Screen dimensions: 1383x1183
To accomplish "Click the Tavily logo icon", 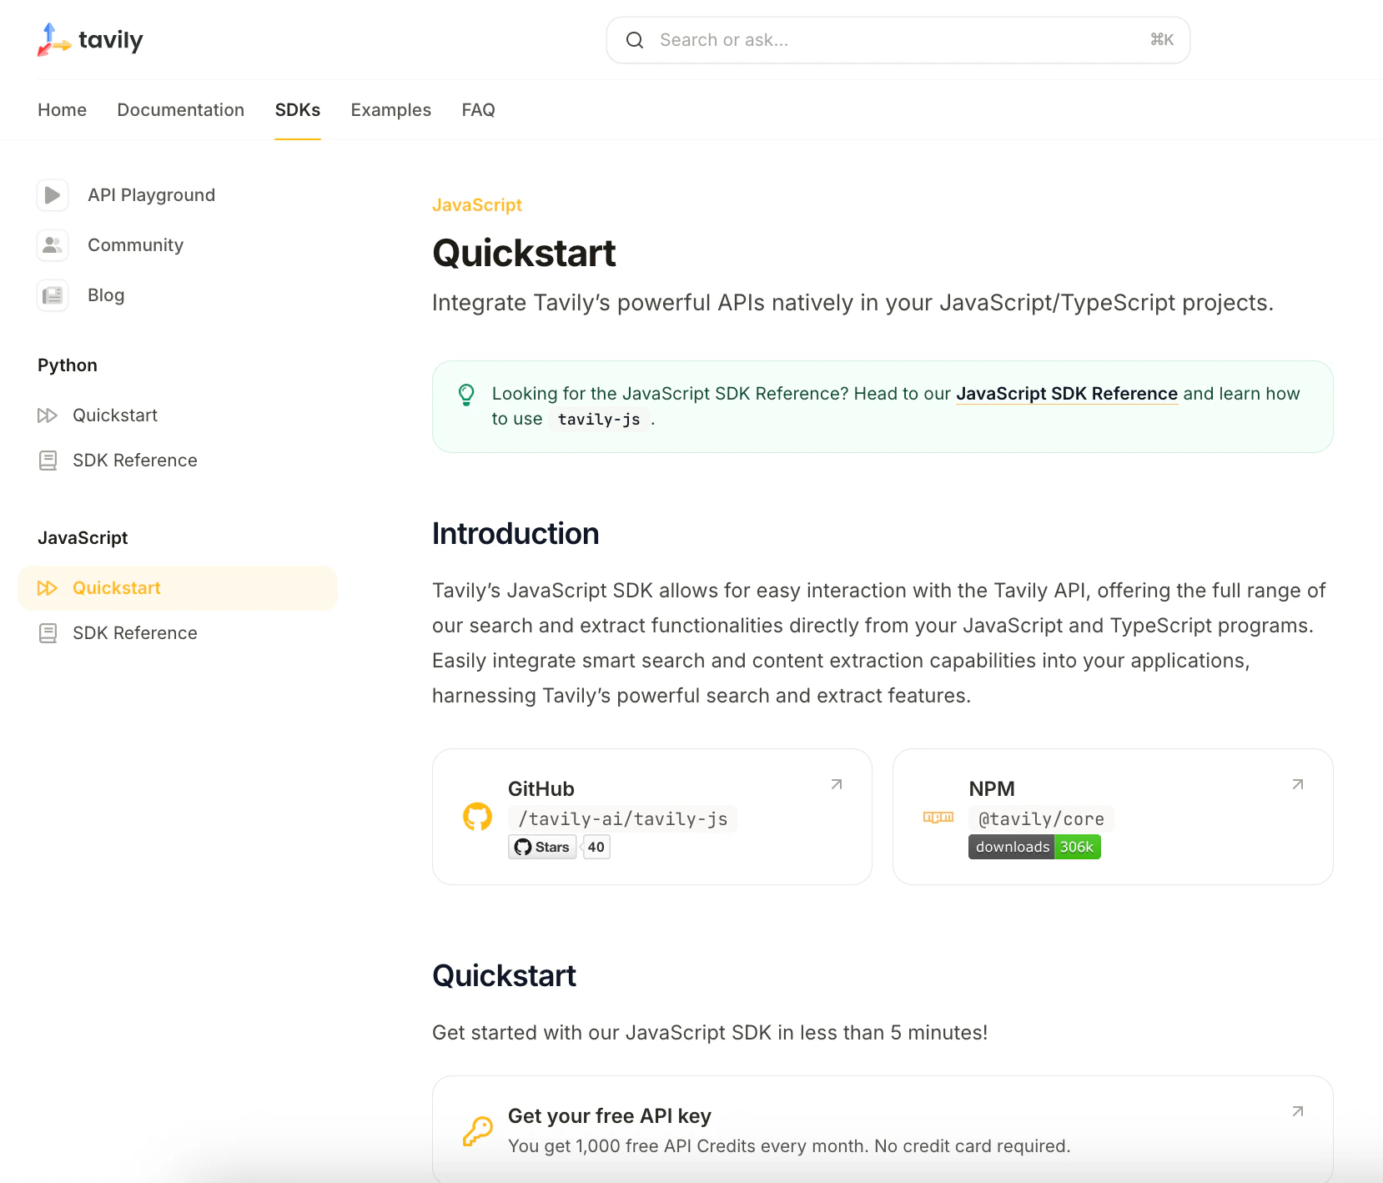I will 54,40.
